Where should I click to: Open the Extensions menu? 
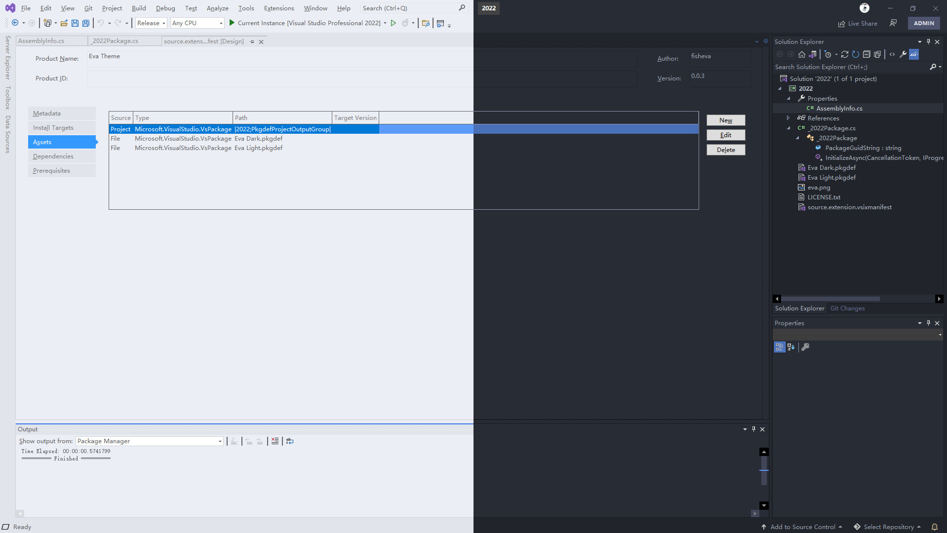click(279, 8)
